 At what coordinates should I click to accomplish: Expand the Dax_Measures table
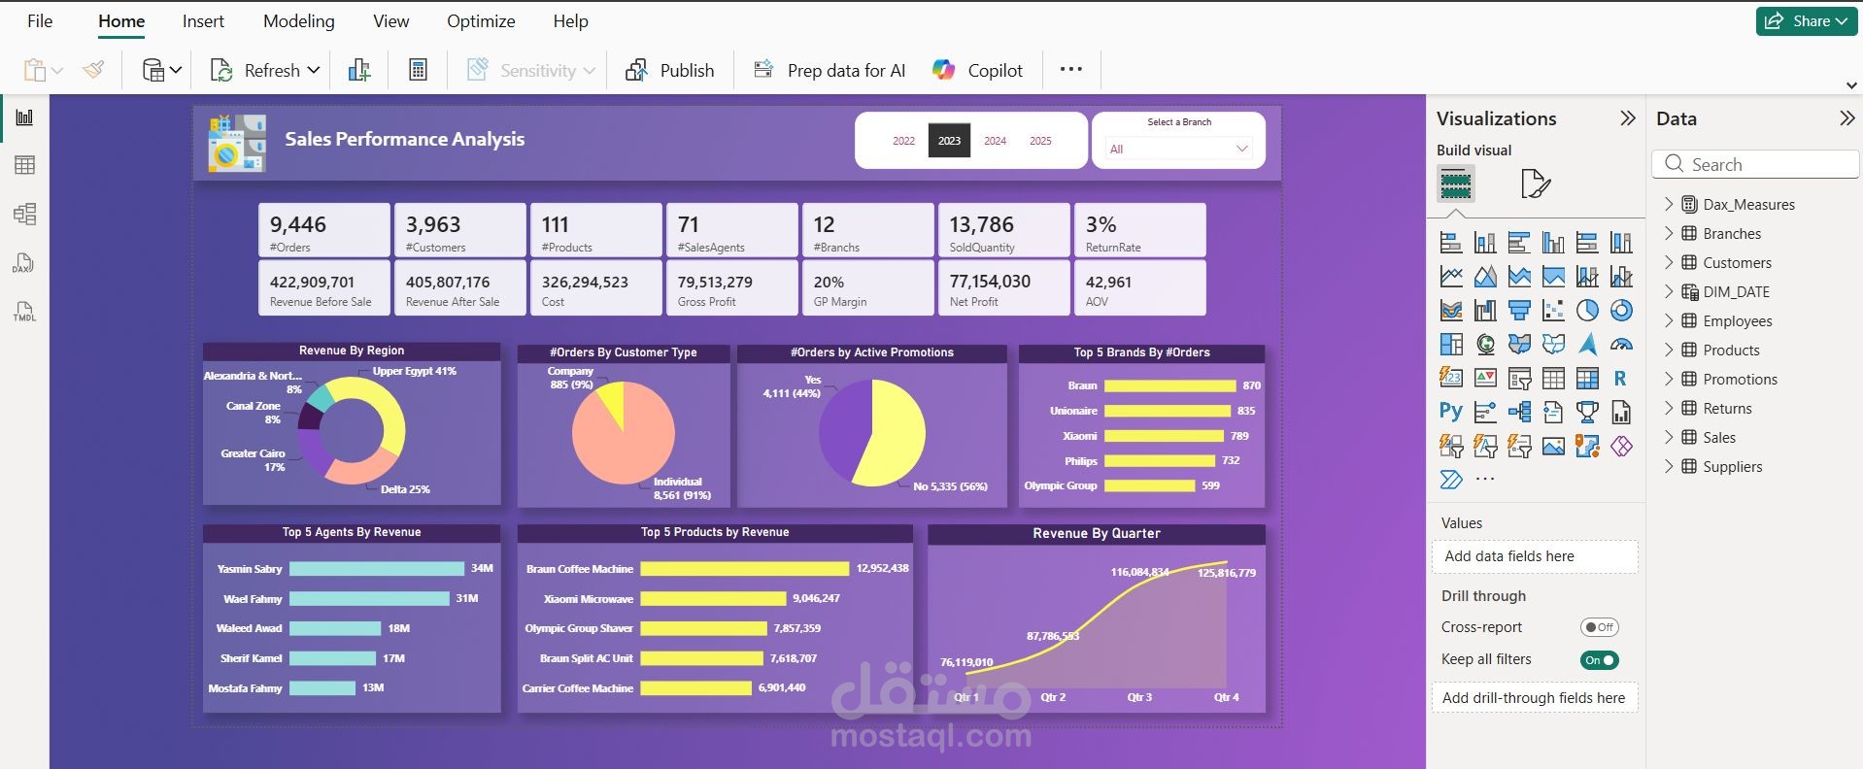coord(1669,204)
